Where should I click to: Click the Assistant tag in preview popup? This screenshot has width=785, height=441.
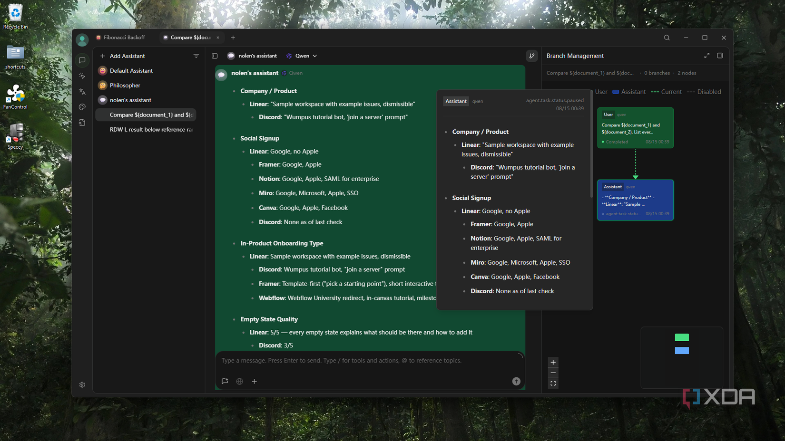[x=456, y=101]
